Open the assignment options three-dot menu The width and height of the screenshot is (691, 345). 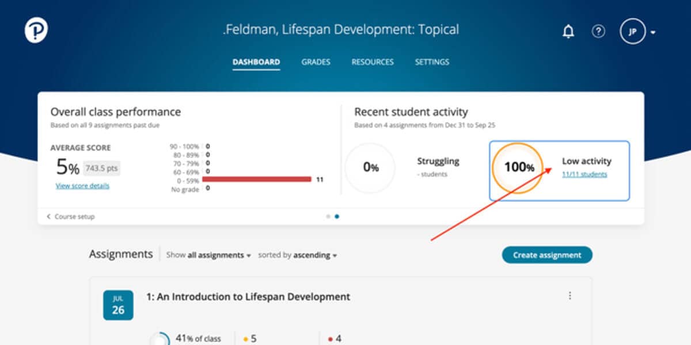point(570,296)
